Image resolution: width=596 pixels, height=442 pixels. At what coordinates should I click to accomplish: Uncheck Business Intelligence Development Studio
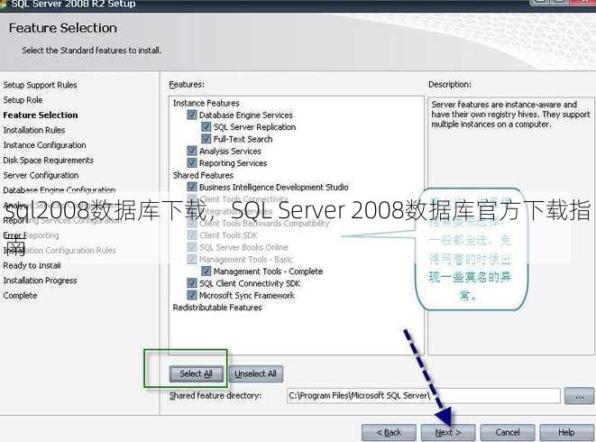pyautogui.click(x=192, y=187)
